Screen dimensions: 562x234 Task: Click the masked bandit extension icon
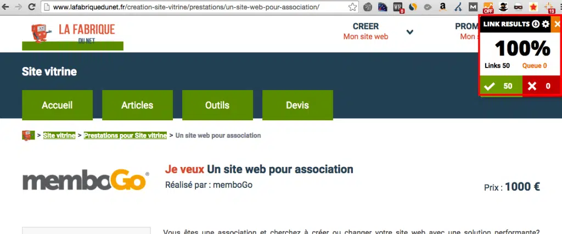(518, 7)
